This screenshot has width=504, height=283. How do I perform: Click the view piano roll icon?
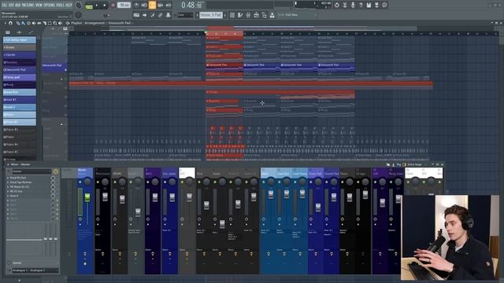pyautogui.click(x=240, y=15)
